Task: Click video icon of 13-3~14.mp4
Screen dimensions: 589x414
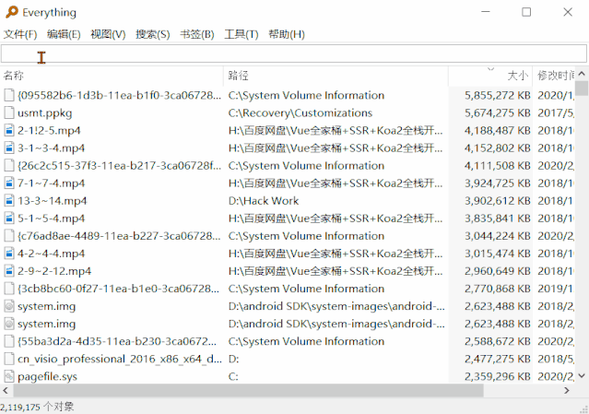Action: coord(9,201)
